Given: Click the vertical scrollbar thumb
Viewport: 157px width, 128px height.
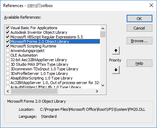Looking at the screenshot, I should (103, 34).
